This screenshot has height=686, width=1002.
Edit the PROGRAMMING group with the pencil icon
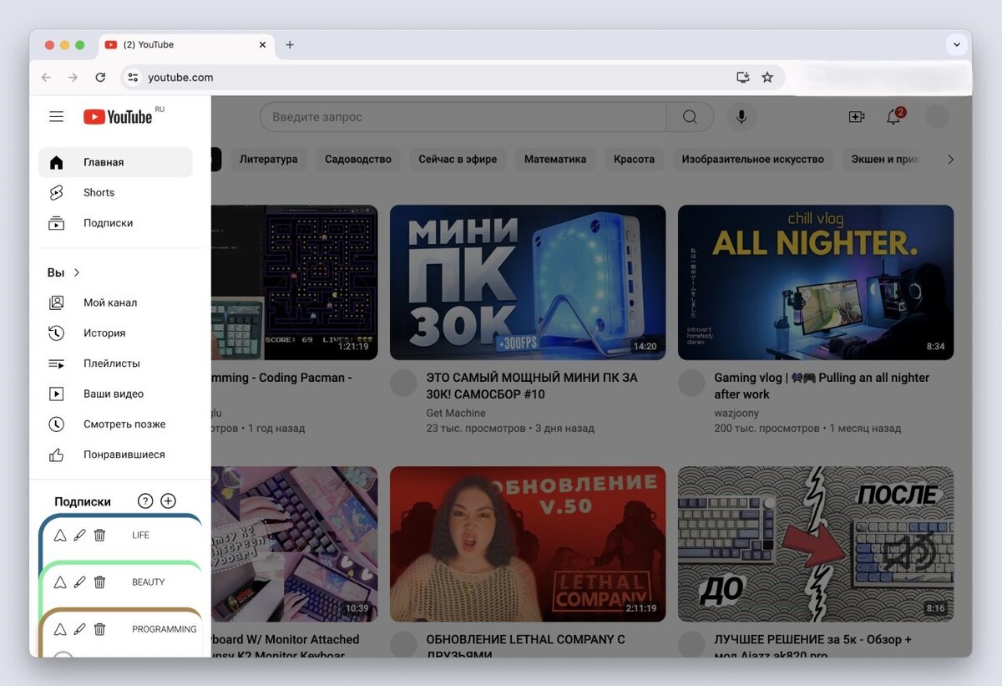click(x=79, y=629)
